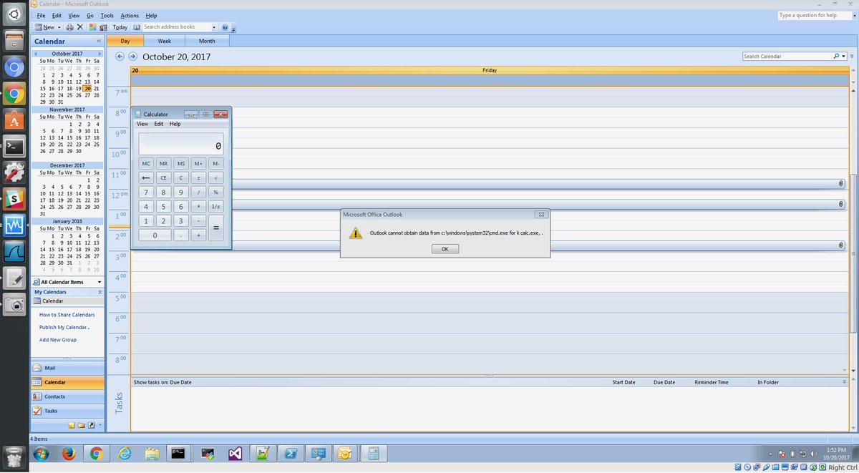Image resolution: width=859 pixels, height=473 pixels.
Task: Click in the Search address books field
Action: (176, 27)
